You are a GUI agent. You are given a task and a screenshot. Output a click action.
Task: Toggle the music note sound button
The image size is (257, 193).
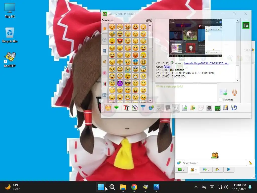(x=176, y=108)
